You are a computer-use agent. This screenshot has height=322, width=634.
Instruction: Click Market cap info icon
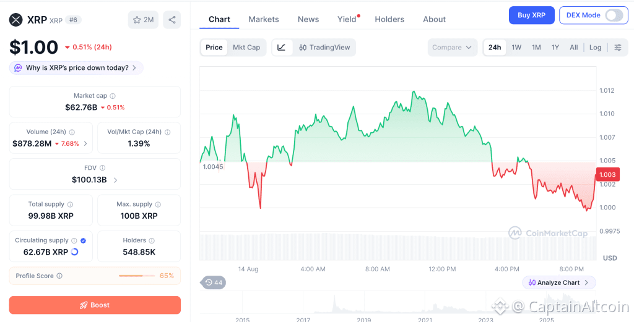(113, 96)
